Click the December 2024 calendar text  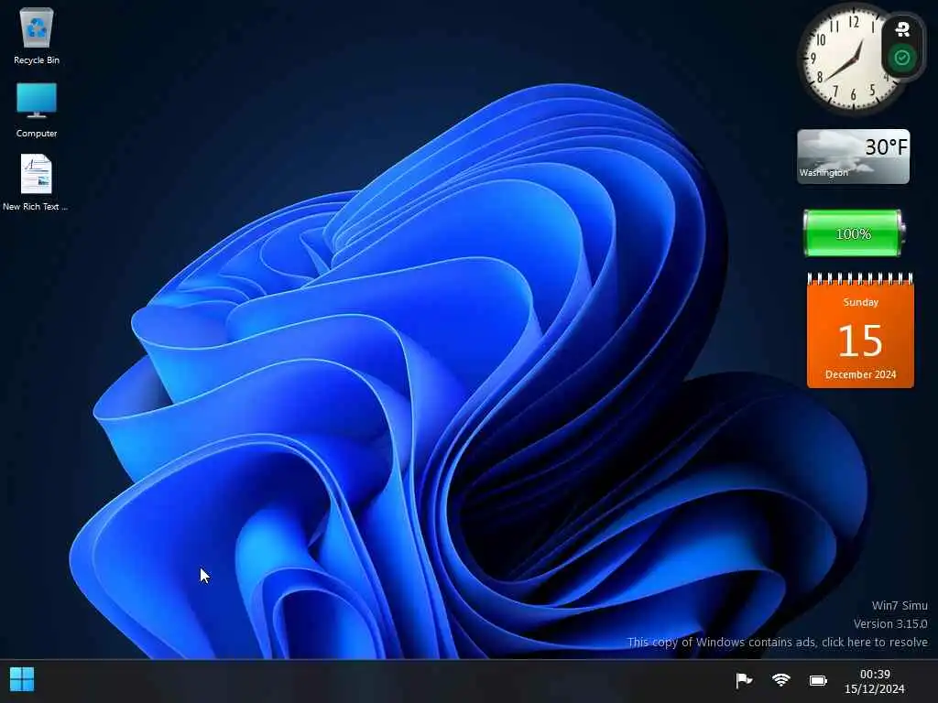pyautogui.click(x=860, y=374)
